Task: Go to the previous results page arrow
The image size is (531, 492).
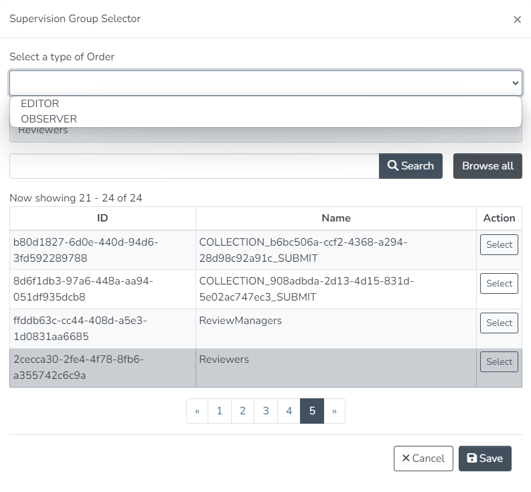Action: pos(197,411)
